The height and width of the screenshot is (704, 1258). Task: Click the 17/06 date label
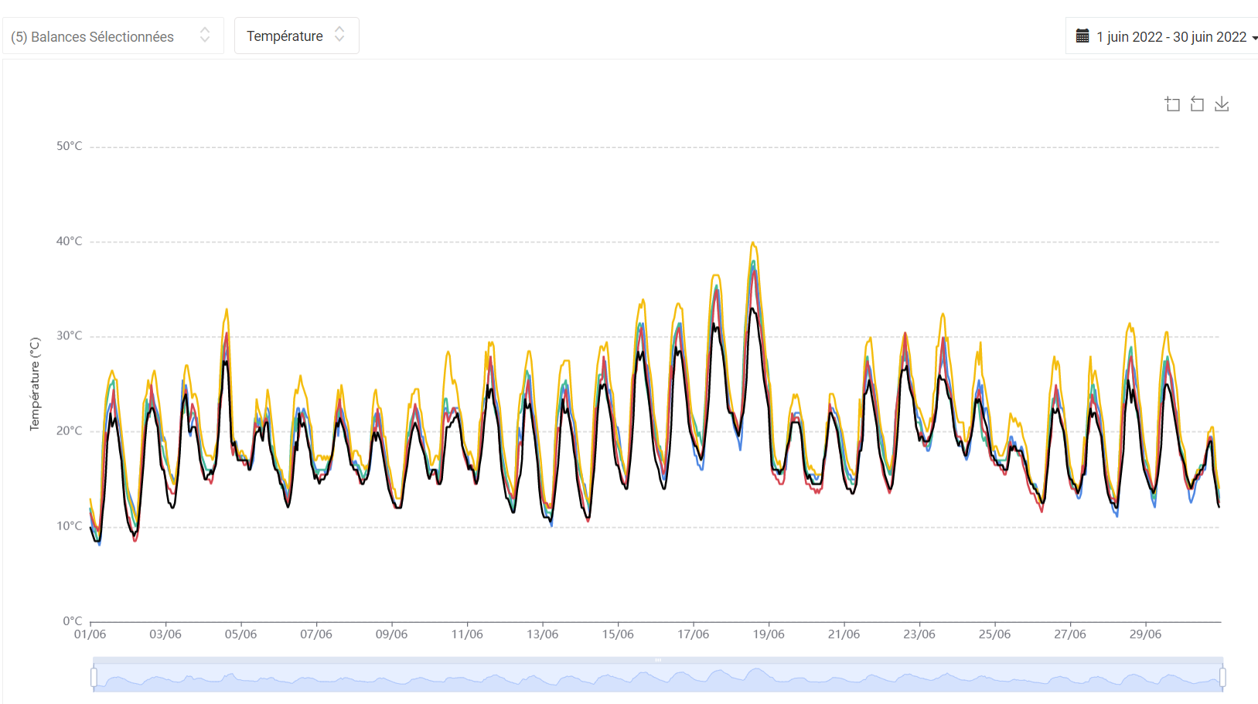pos(693,634)
